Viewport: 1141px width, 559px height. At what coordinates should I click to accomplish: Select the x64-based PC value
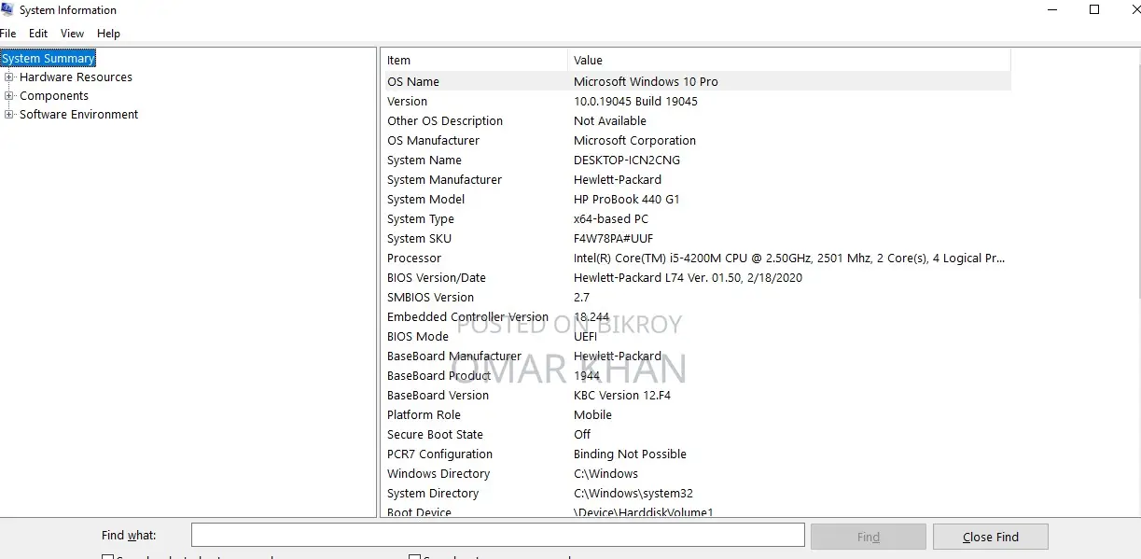(x=611, y=219)
